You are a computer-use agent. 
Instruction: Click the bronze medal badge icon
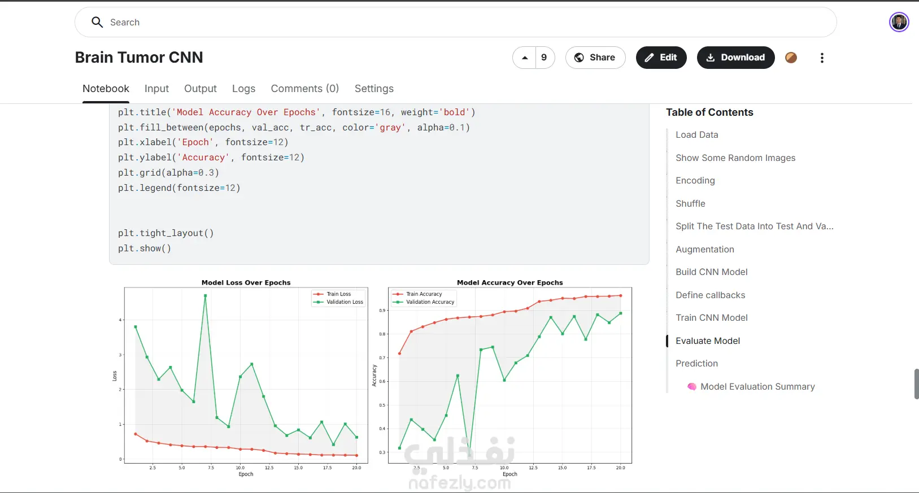[791, 58]
